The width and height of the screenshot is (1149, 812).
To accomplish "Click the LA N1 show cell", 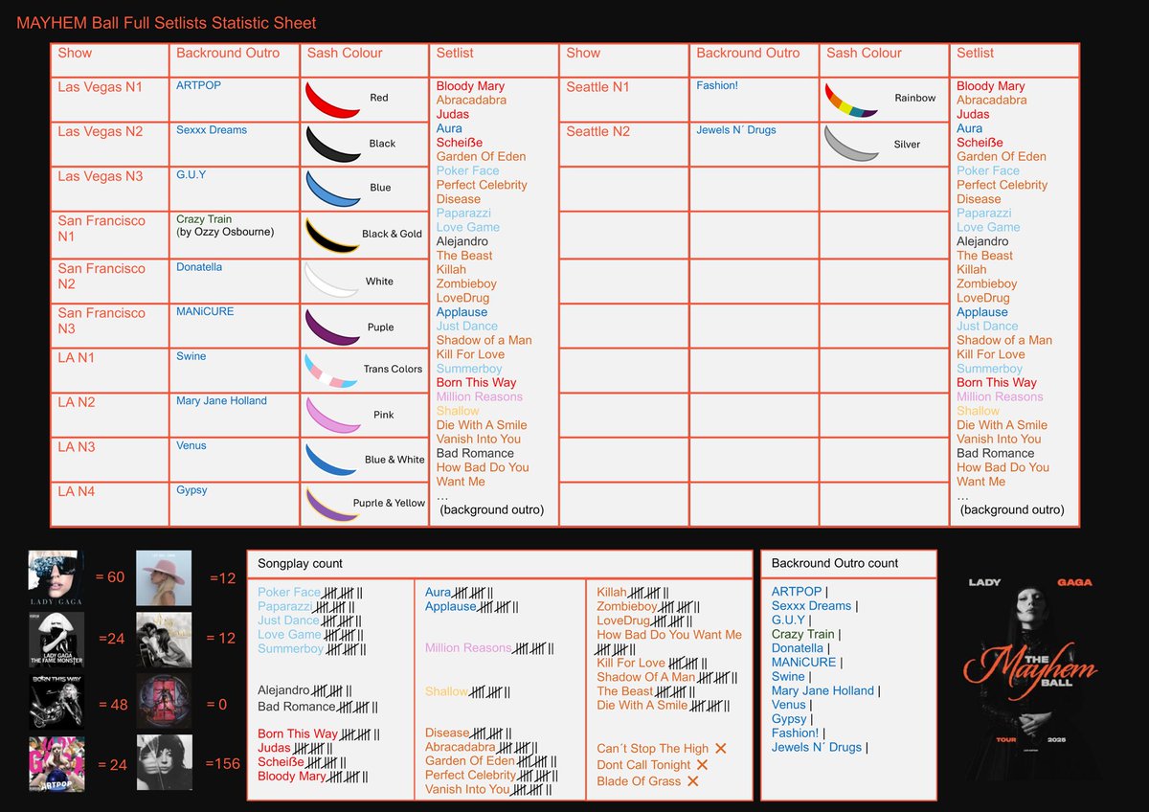I will coord(110,370).
